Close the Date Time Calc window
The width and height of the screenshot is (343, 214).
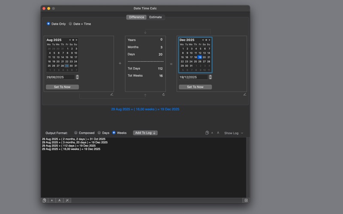click(44, 8)
